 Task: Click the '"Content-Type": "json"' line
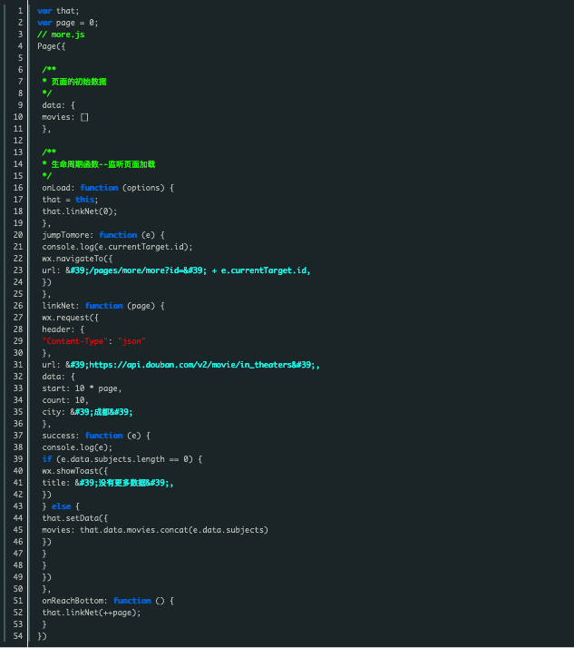(93, 341)
